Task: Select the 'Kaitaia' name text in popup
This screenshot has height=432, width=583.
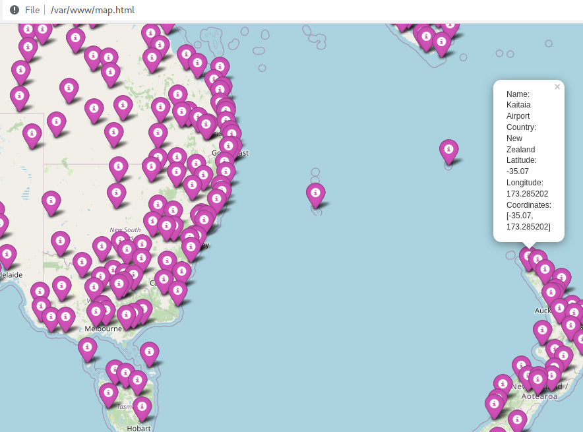Action: pos(518,105)
